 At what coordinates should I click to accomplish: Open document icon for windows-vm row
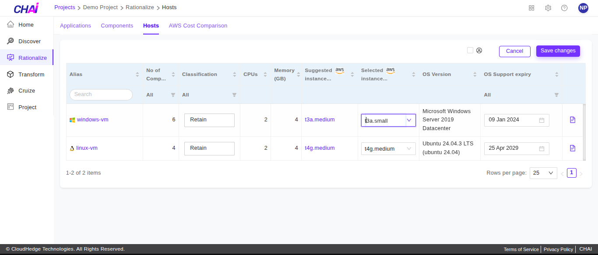(573, 120)
